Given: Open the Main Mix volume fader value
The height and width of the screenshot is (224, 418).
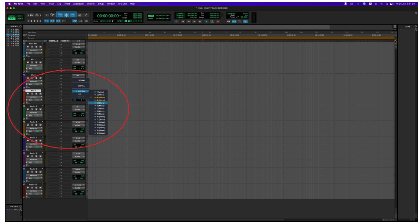Looking at the screenshot, I should tap(83, 51).
